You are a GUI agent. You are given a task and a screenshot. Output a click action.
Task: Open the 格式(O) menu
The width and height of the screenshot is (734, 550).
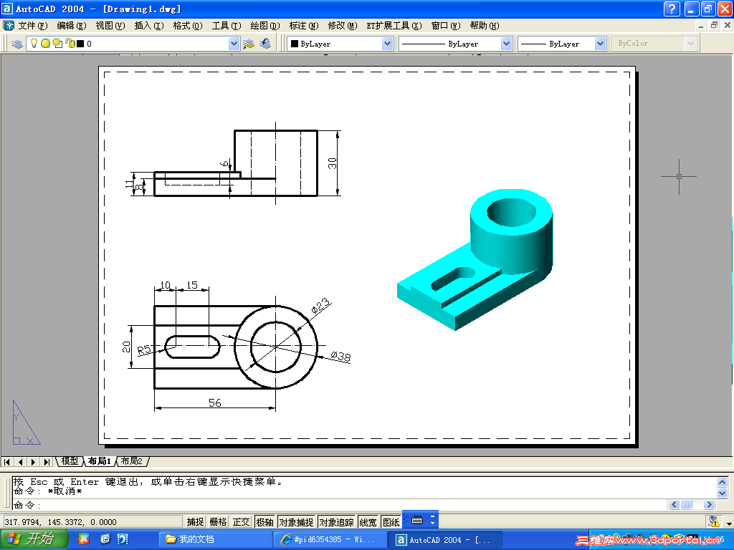click(188, 26)
